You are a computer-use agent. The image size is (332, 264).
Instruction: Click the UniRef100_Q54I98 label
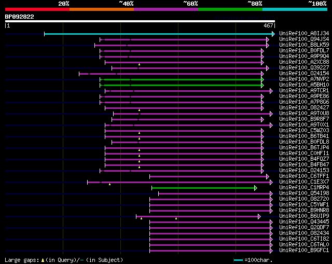click(x=304, y=193)
